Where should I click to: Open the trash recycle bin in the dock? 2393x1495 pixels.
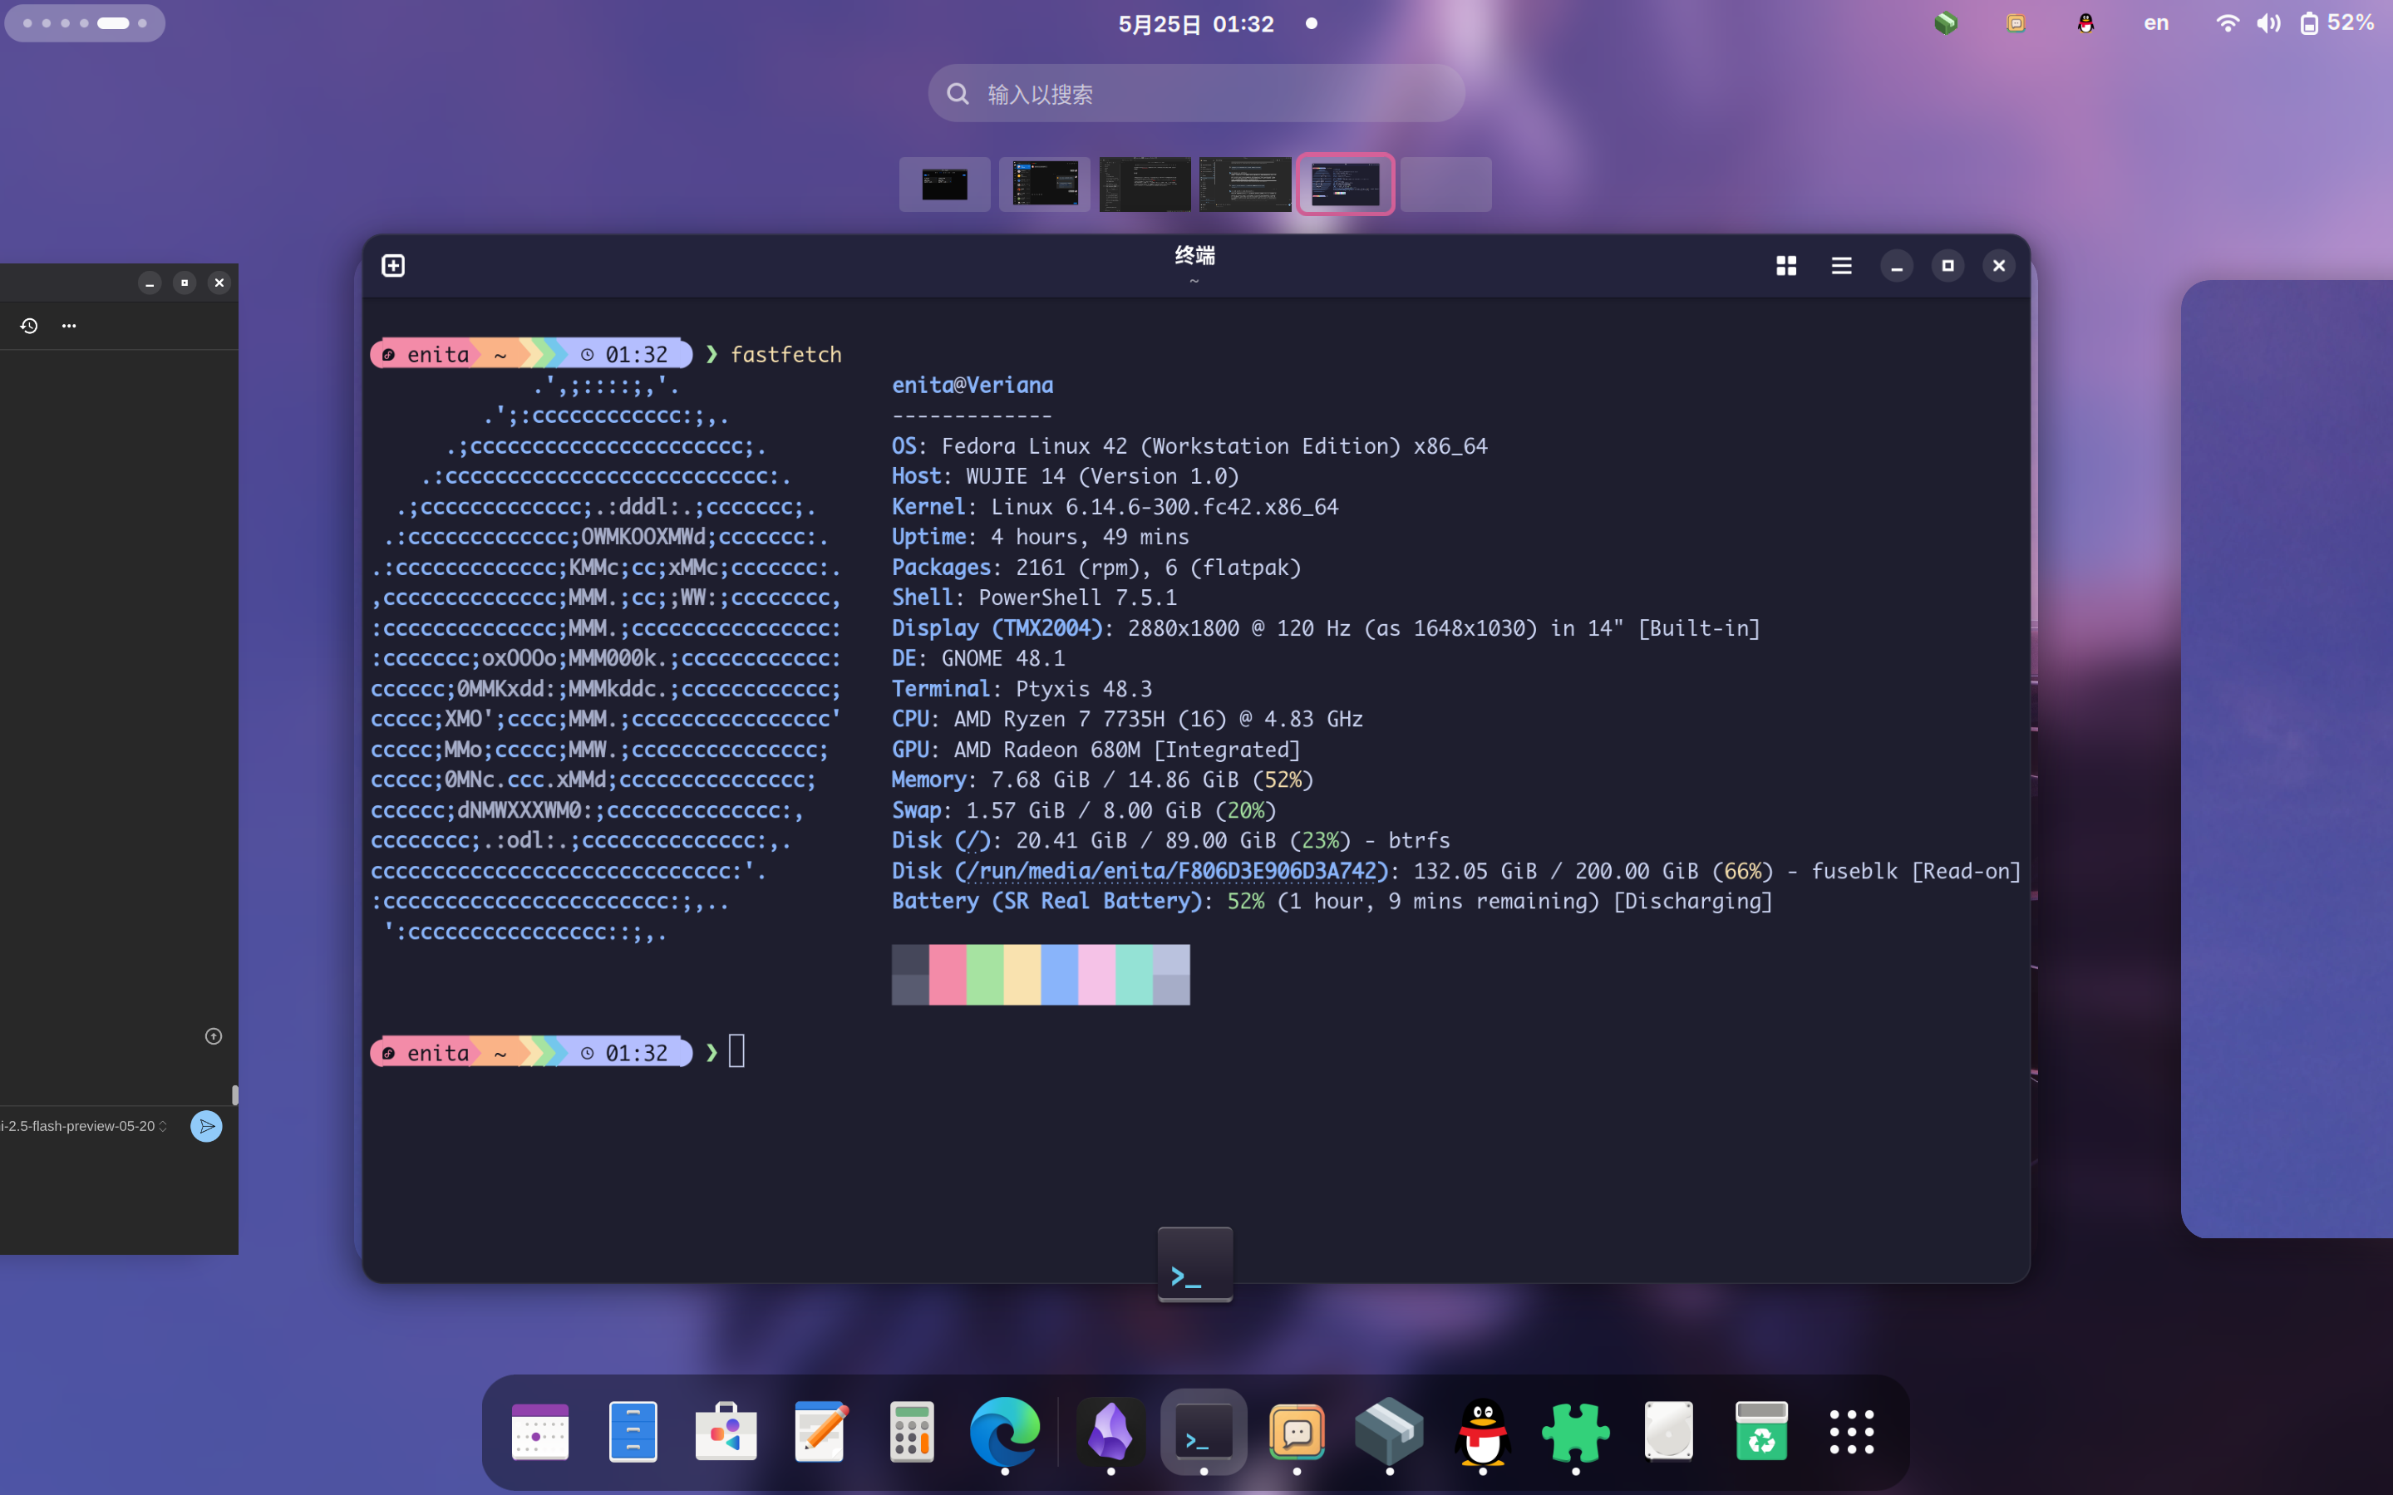pos(1760,1431)
